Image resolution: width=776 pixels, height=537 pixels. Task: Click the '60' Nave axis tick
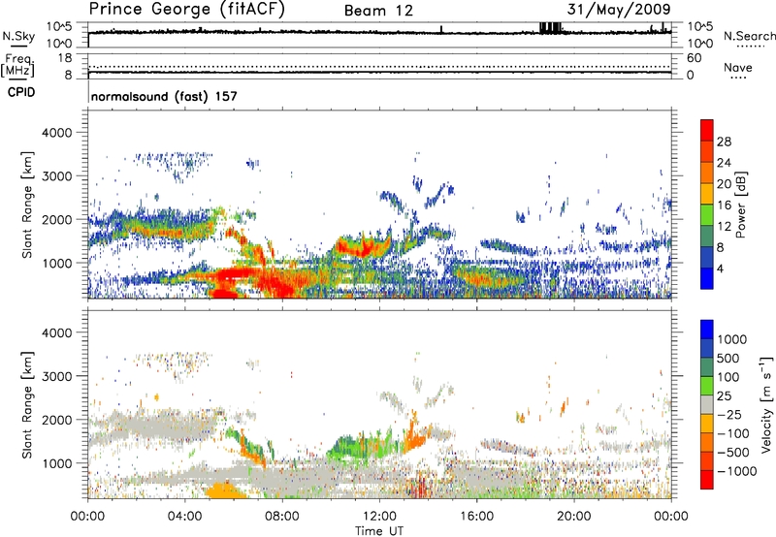click(694, 58)
